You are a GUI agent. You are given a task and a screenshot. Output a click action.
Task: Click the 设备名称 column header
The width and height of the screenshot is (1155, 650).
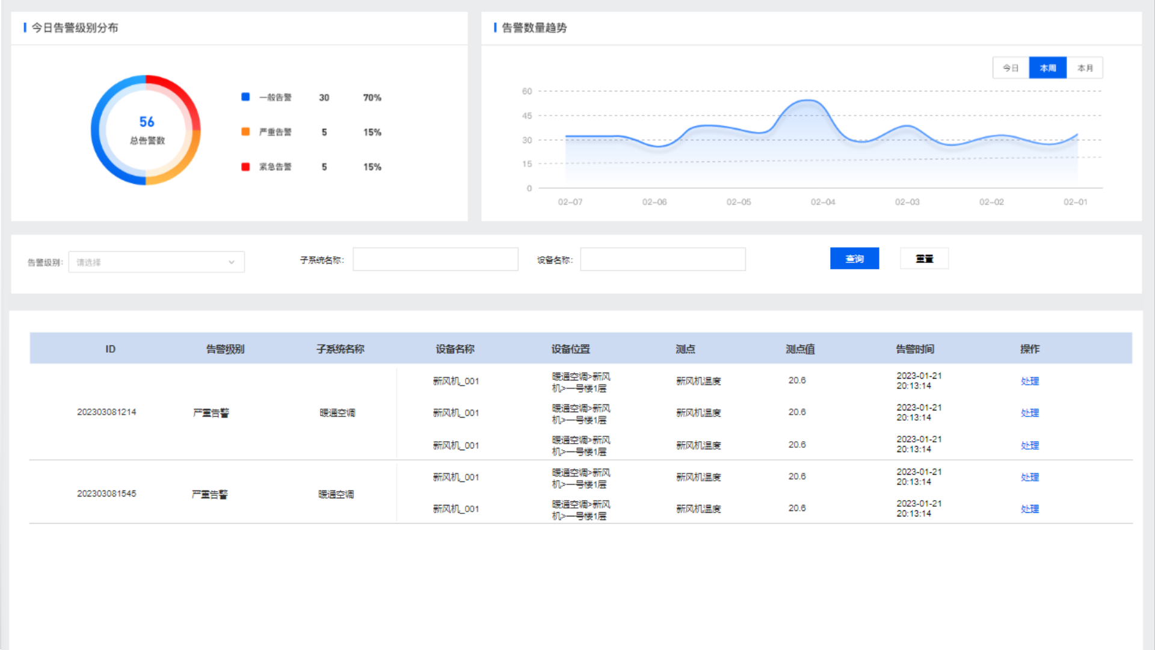pos(455,349)
